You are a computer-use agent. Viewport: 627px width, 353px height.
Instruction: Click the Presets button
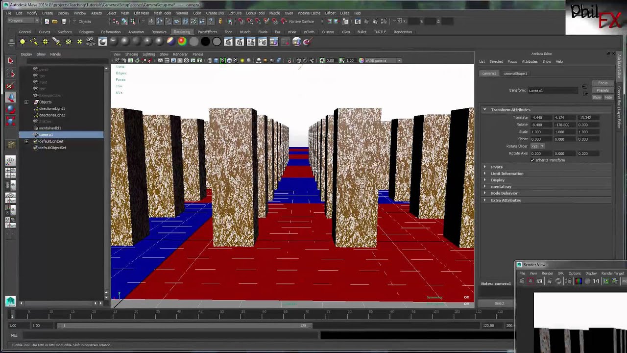pos(603,90)
